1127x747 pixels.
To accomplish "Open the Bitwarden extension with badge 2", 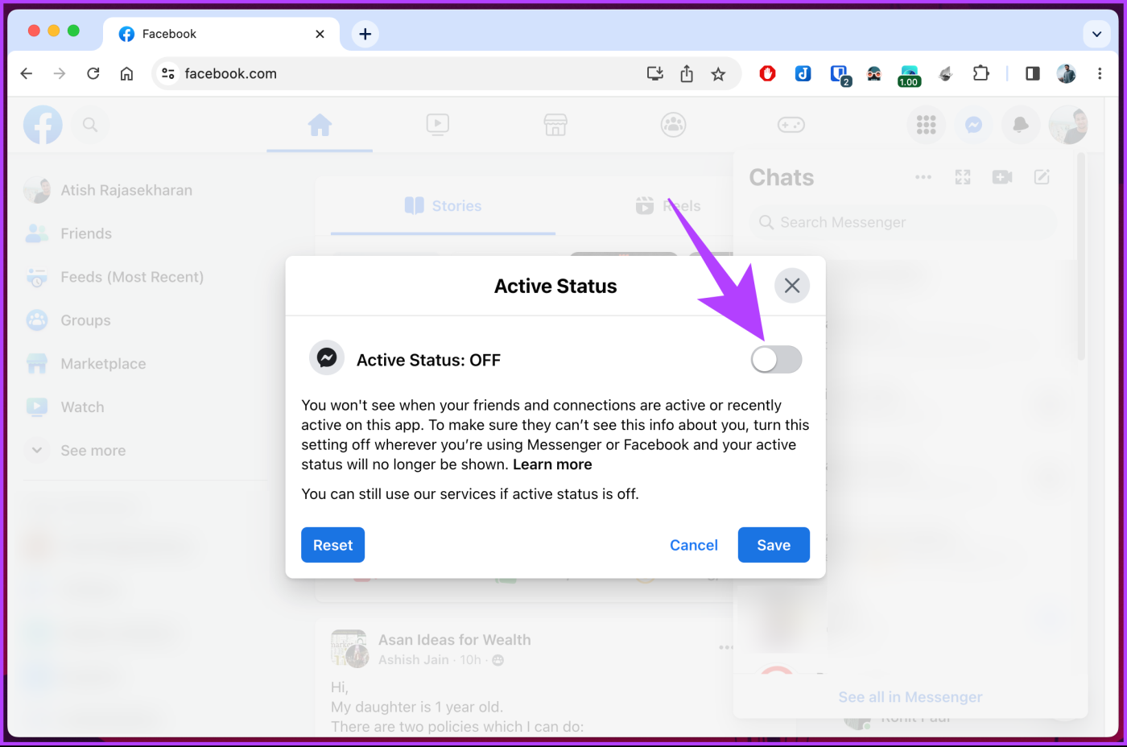I will click(x=839, y=75).
